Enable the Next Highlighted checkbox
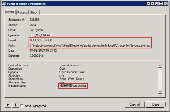Screen dimensions: 170x112 [x=22, y=106]
